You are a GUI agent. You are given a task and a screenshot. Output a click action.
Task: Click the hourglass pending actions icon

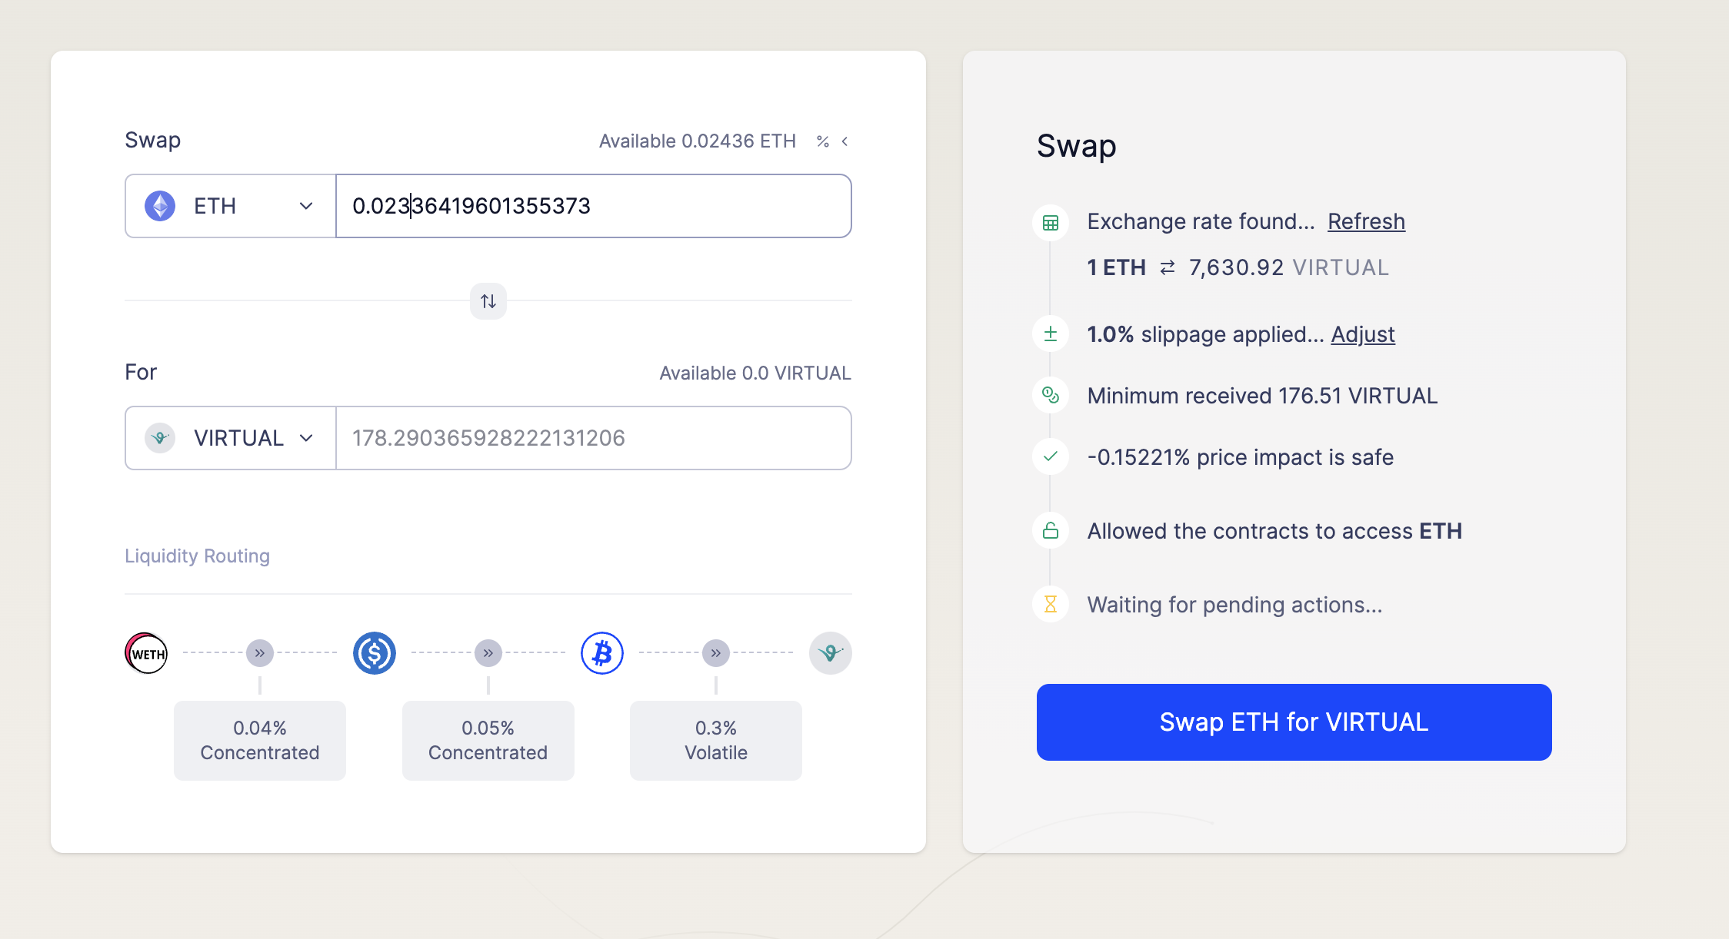tap(1051, 605)
